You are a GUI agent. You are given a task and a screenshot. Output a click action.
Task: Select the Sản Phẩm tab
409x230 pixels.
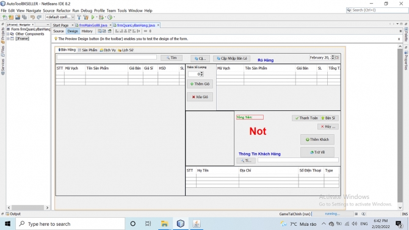point(88,50)
